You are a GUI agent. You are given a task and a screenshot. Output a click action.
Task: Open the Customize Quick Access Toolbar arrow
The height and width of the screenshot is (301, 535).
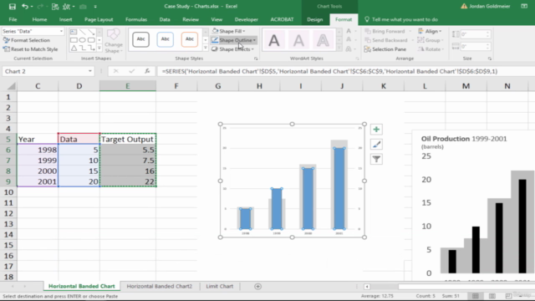pyautogui.click(x=95, y=7)
